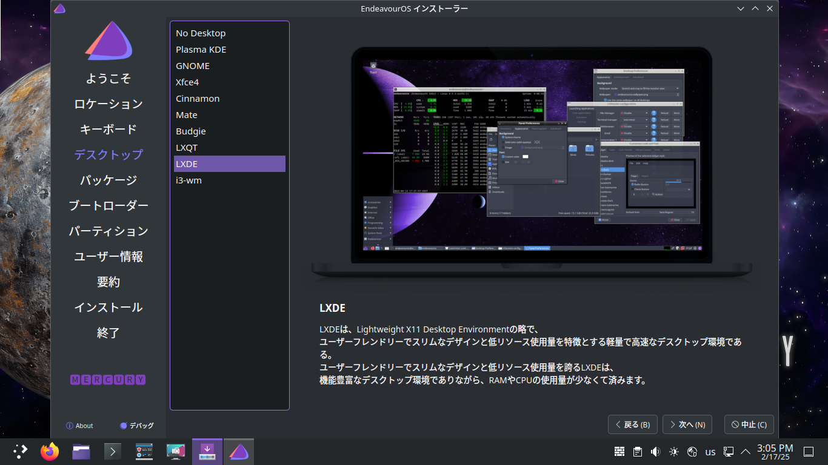Open the file manager folder icon
828x465 pixels.
[x=81, y=452]
